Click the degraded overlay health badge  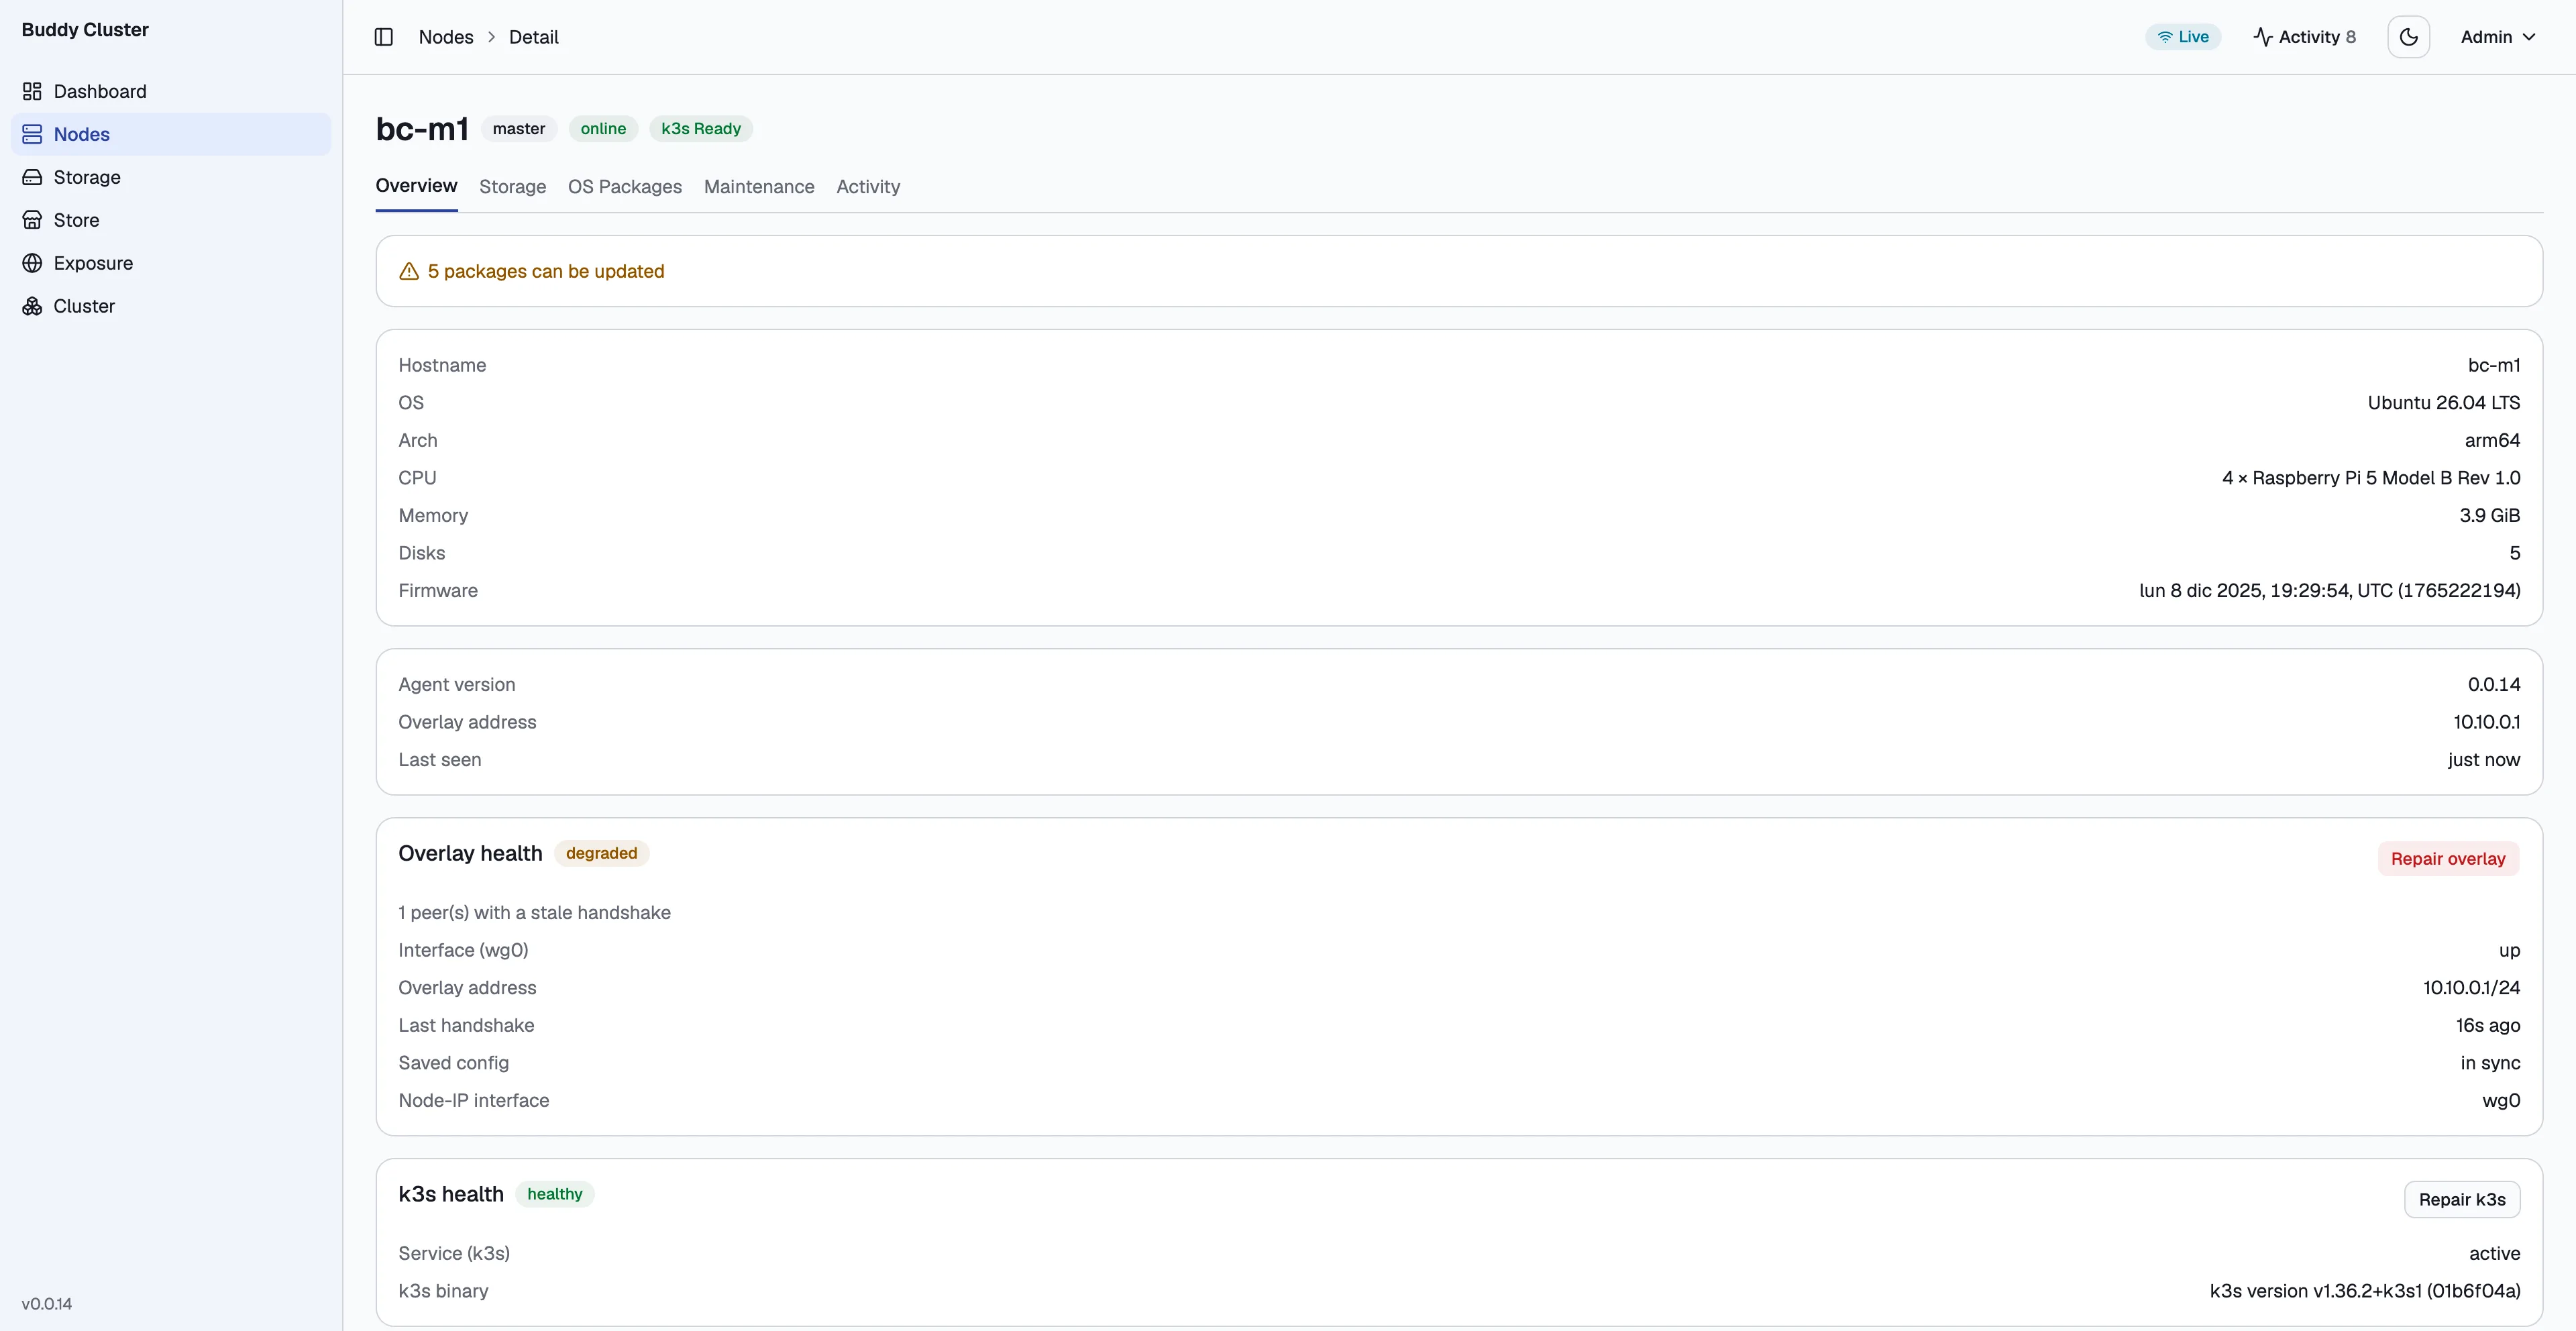point(602,853)
